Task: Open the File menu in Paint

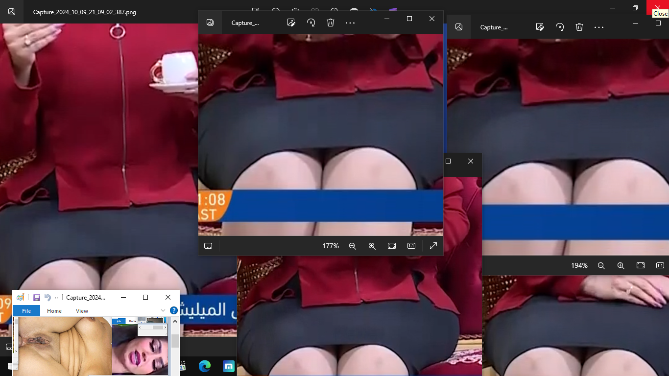Action: (26, 311)
